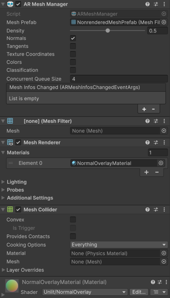Open the Unlit/NormalOverlay shader dropdown

pos(84,292)
